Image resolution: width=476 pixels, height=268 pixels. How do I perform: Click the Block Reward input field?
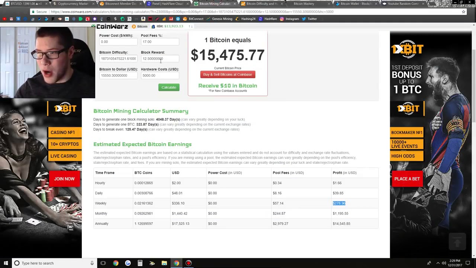coord(160,58)
